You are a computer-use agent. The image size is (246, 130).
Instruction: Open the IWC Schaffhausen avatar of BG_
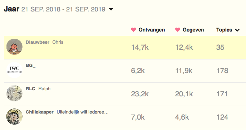14,70
